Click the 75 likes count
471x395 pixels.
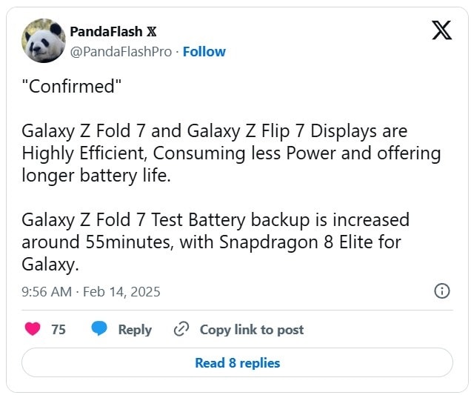click(x=59, y=330)
